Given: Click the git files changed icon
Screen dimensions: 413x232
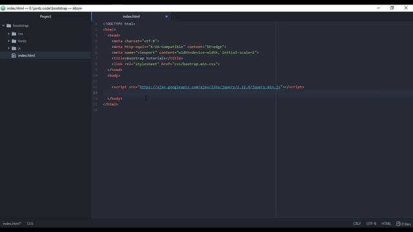Looking at the screenshot, I should click(x=398, y=224).
